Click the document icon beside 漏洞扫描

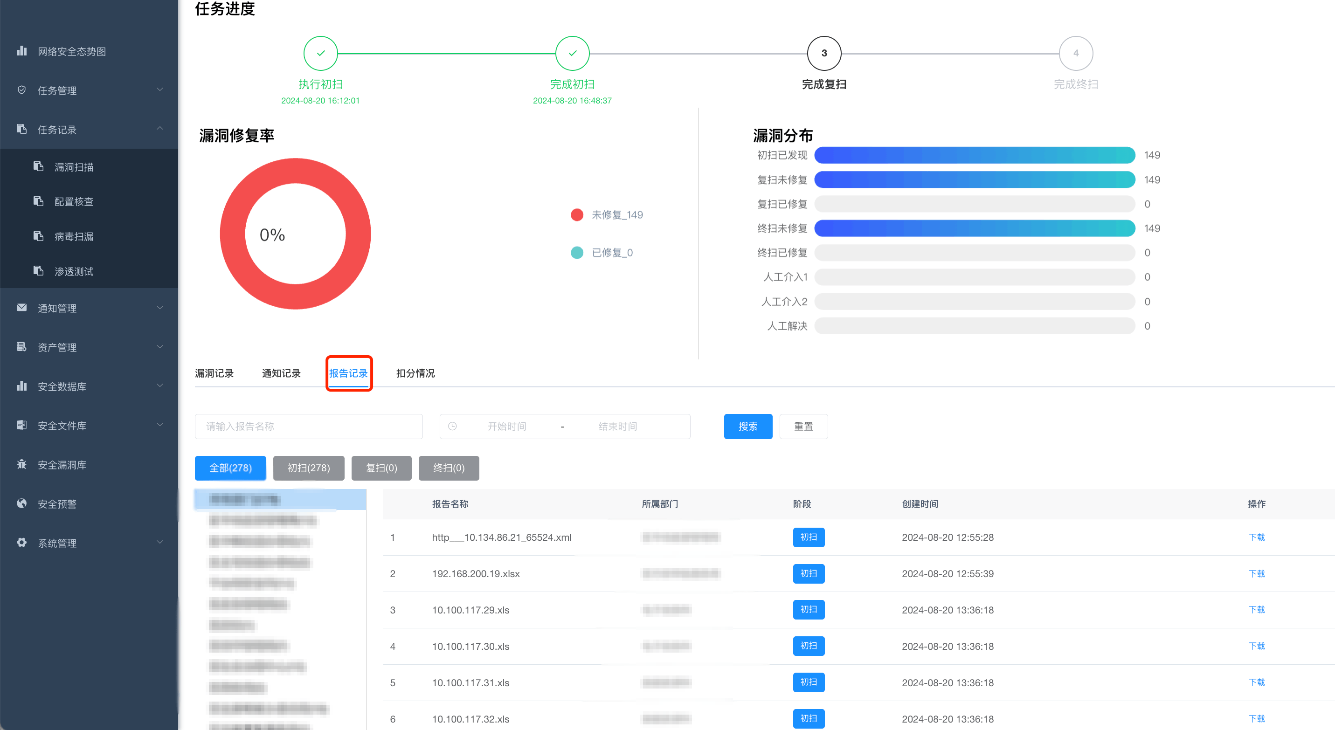(39, 166)
